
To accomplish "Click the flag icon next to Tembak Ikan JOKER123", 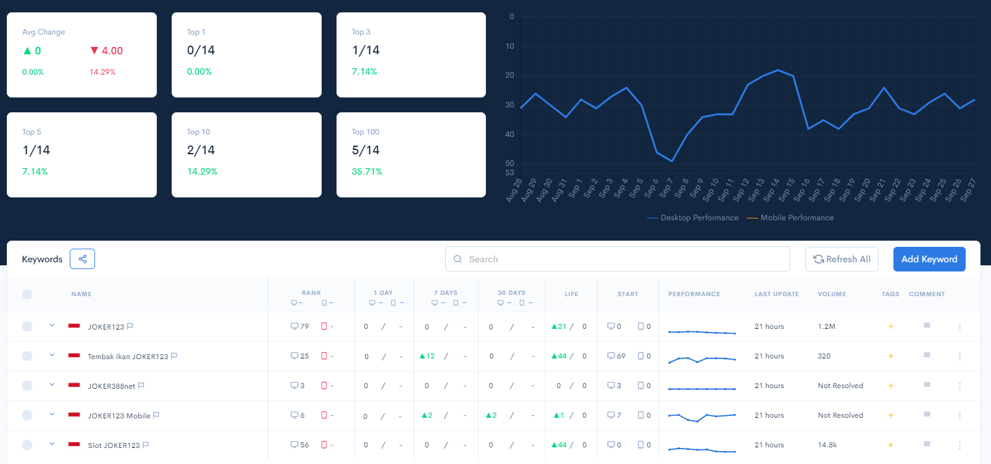I will click(174, 356).
